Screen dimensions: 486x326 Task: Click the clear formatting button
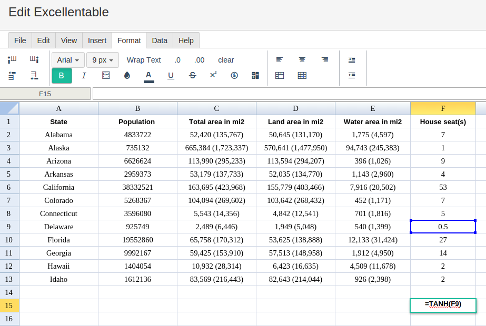[x=226, y=60]
